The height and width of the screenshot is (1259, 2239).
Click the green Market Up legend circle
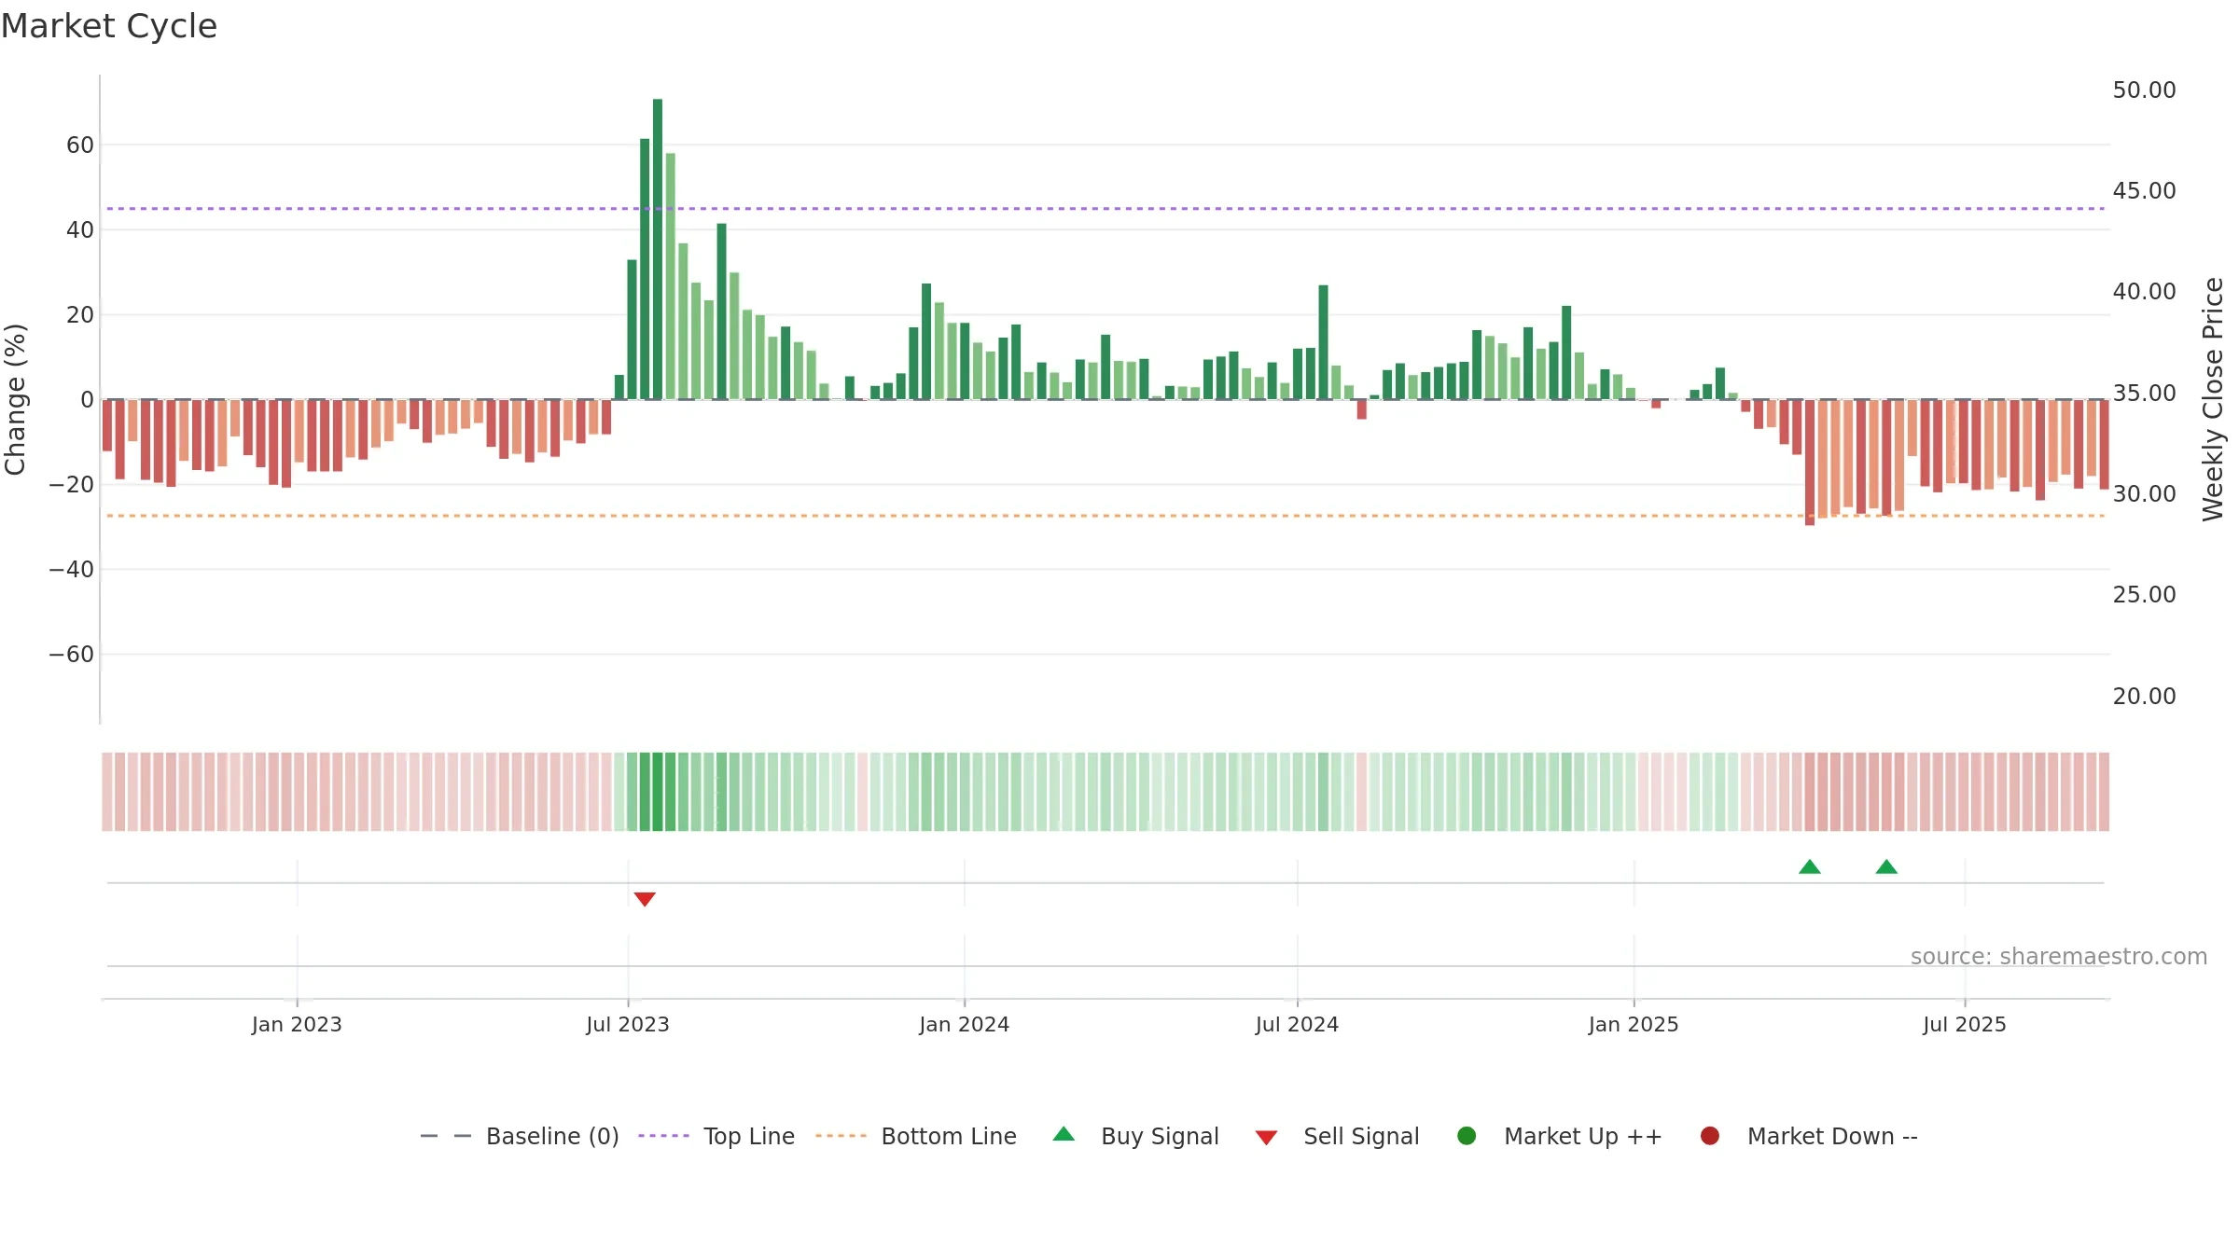(x=1467, y=1136)
